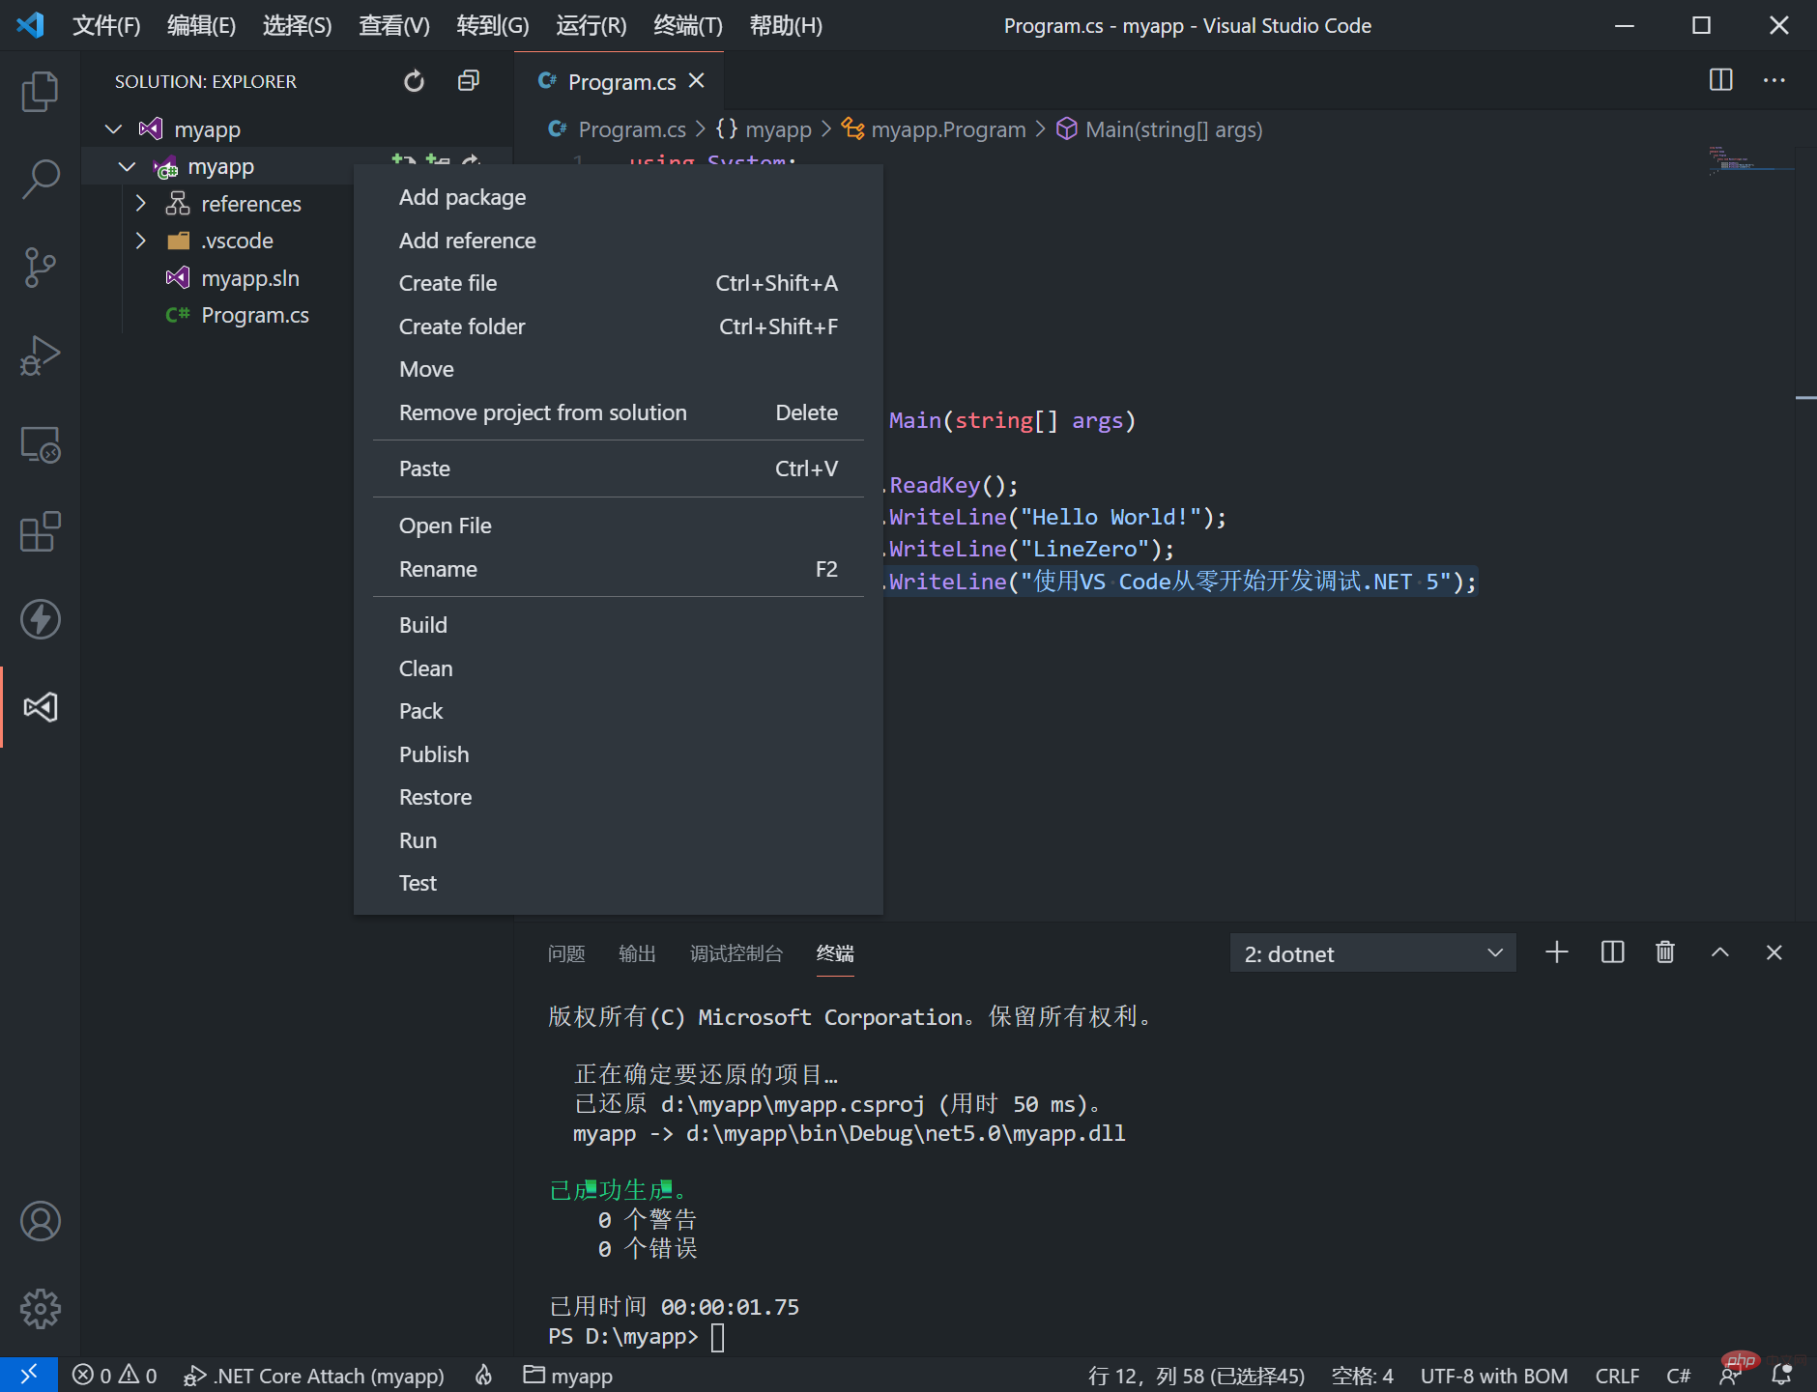
Task: Select the flame icon in status bar
Action: point(482,1375)
